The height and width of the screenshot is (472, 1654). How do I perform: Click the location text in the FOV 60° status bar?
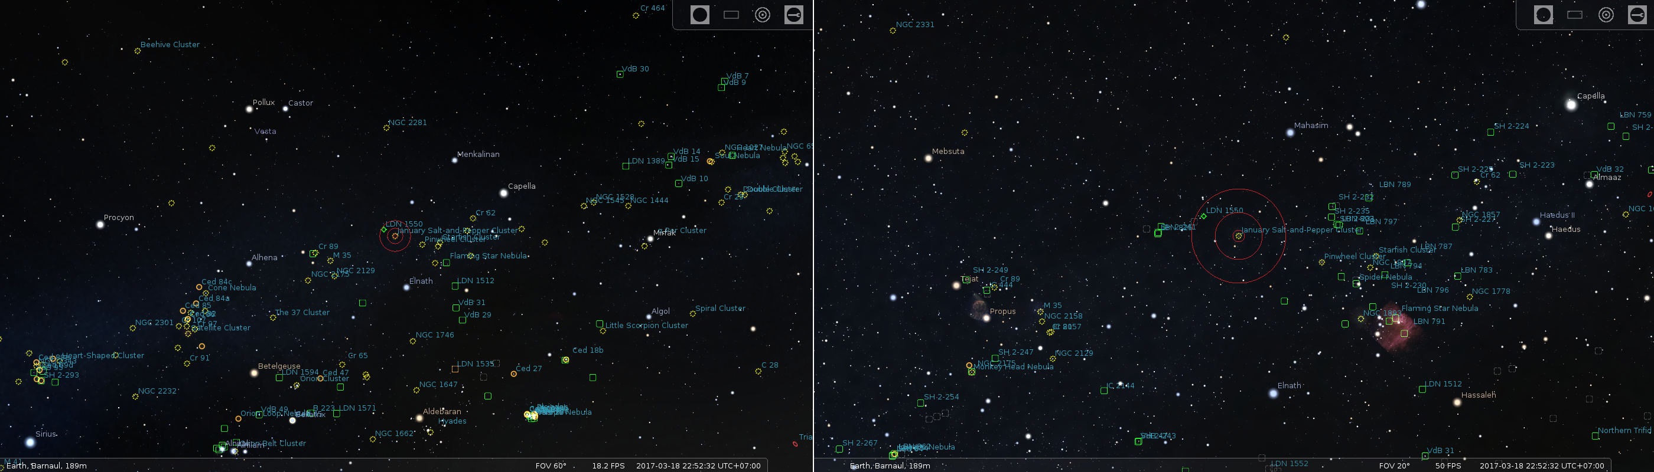click(x=46, y=466)
